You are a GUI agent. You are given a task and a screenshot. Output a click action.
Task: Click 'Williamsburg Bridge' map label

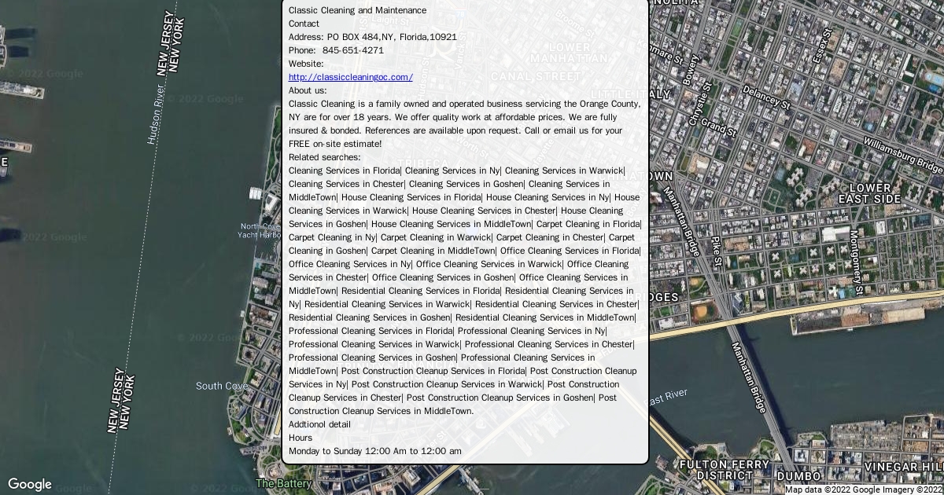tap(903, 155)
